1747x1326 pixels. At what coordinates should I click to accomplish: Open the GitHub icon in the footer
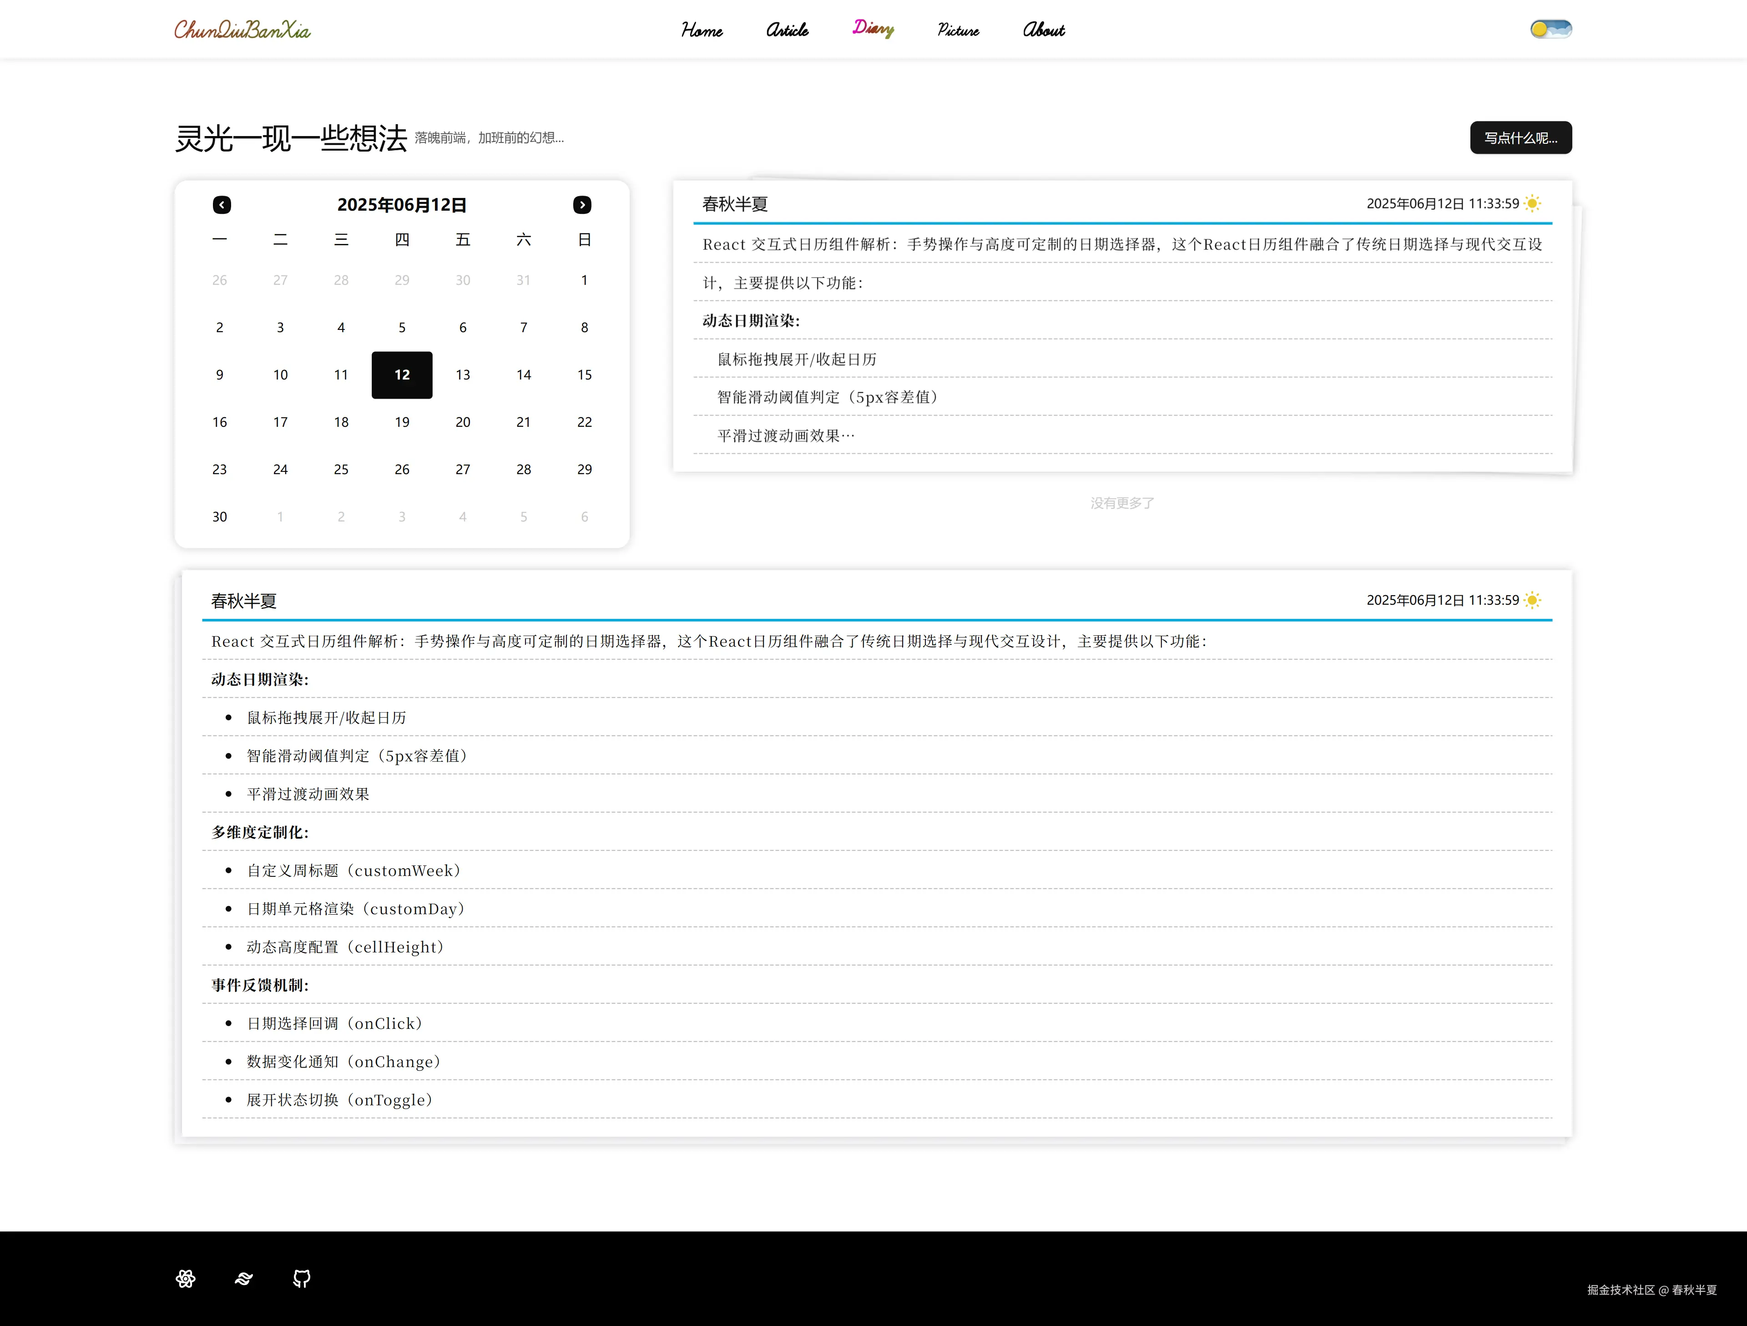(x=301, y=1279)
